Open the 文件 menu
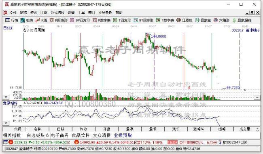263x154 pixels. [x=13, y=13]
